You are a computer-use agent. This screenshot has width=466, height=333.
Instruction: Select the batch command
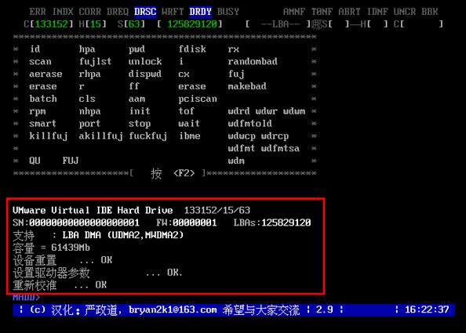pyautogui.click(x=43, y=99)
